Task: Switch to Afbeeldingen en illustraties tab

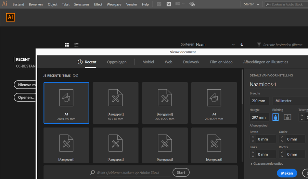Action: tap(266, 62)
